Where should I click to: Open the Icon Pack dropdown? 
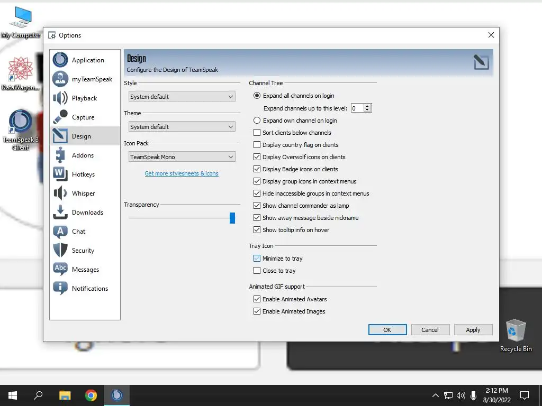[x=182, y=156]
